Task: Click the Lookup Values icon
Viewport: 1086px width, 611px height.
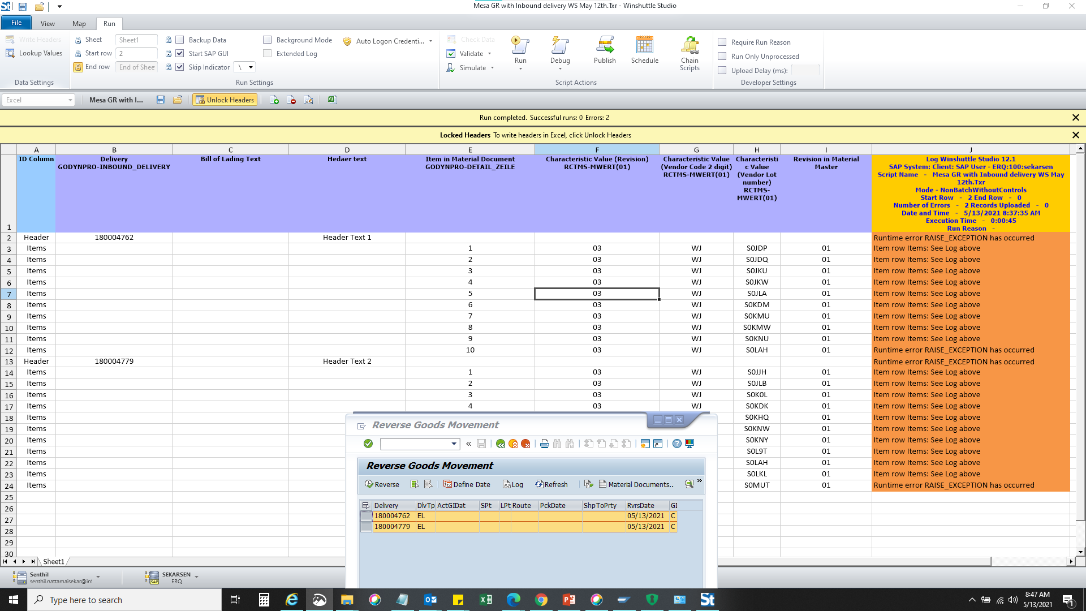Action: [x=10, y=53]
